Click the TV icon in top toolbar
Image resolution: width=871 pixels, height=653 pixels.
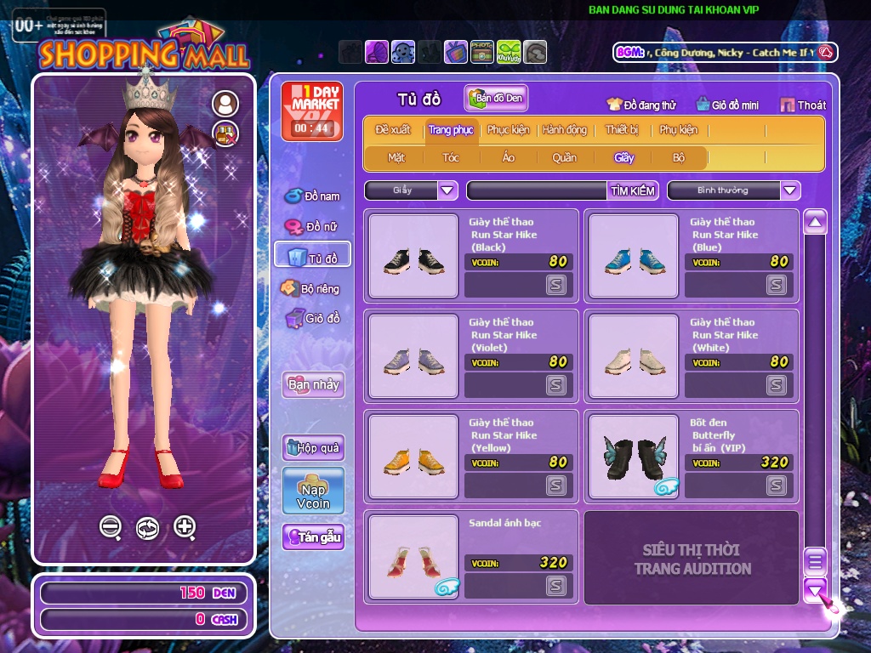pos(456,52)
